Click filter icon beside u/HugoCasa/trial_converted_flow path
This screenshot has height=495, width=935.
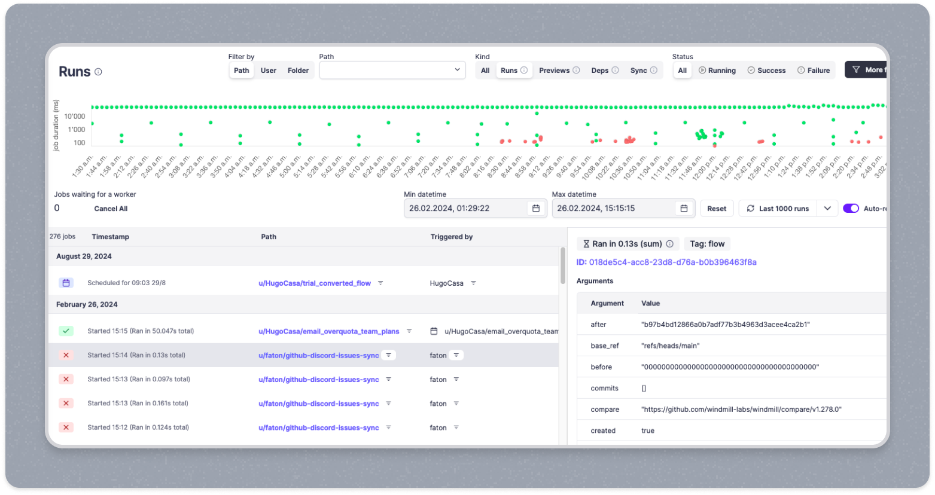click(380, 283)
